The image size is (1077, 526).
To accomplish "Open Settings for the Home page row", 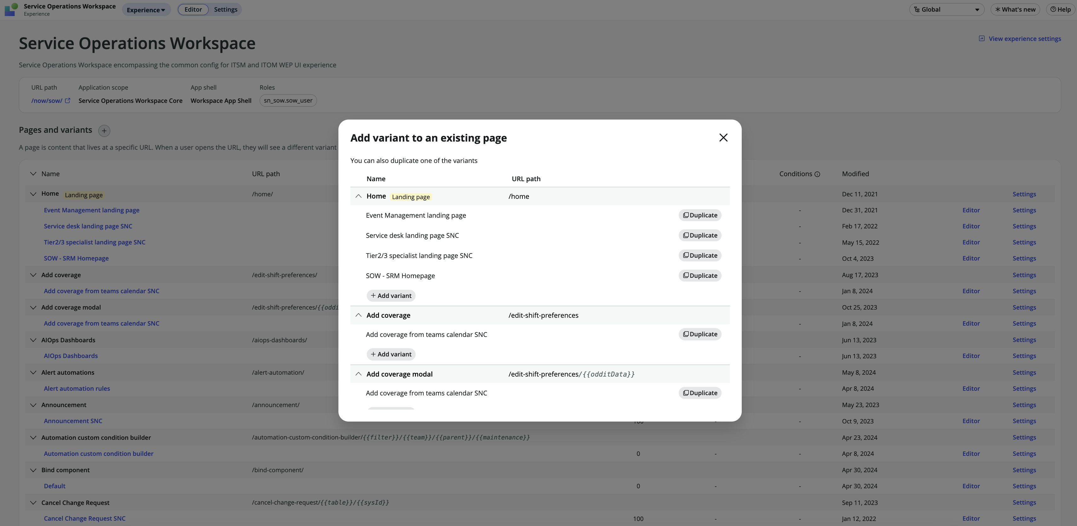I will pyautogui.click(x=1024, y=194).
